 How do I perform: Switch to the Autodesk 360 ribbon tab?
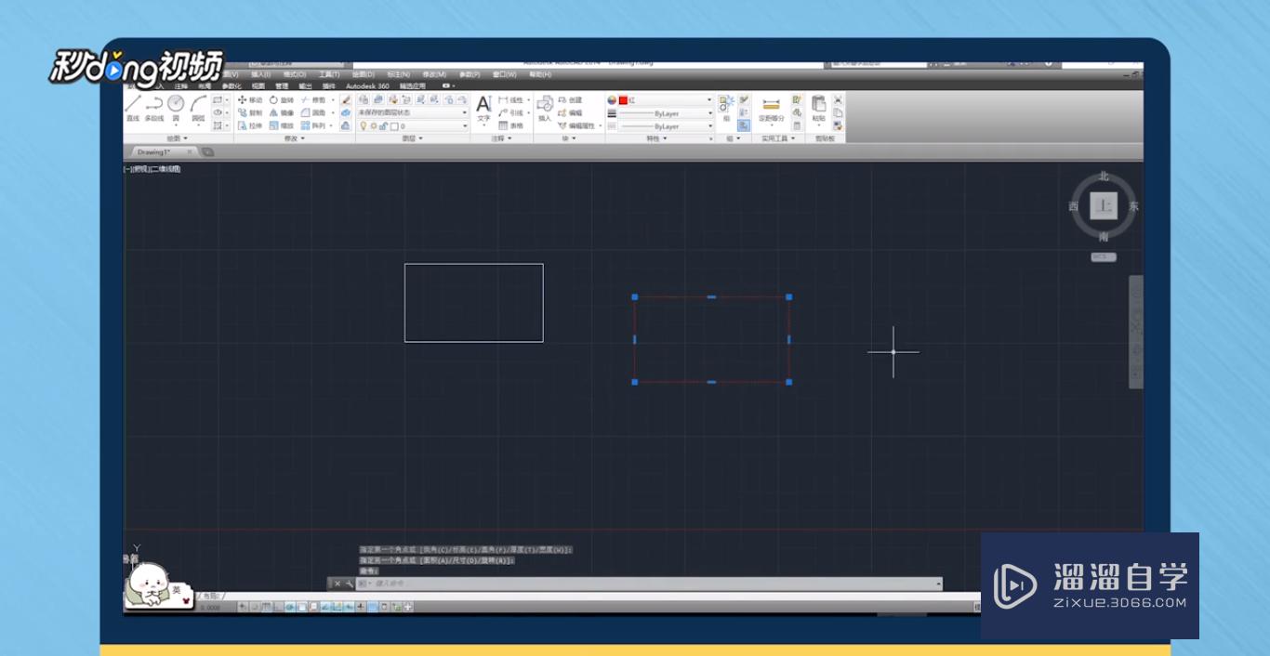tap(365, 85)
